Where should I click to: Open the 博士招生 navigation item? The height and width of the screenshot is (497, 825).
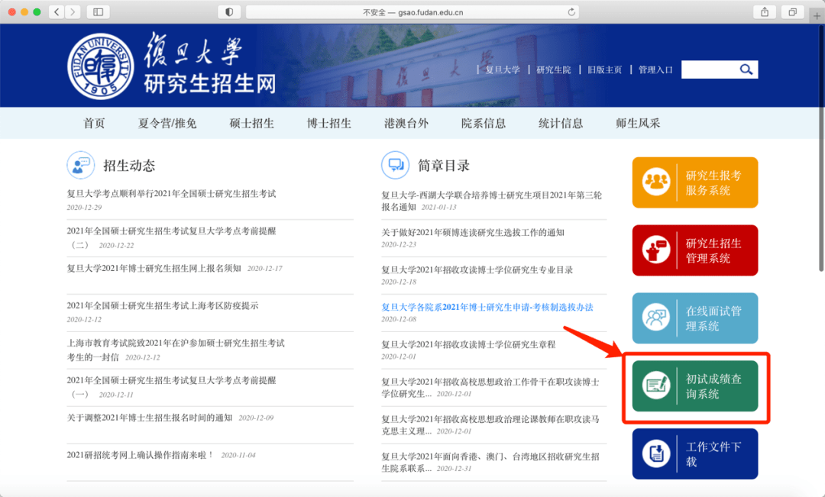coord(328,123)
